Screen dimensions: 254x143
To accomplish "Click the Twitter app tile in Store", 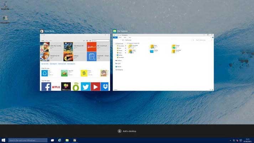I will click(x=85, y=86).
